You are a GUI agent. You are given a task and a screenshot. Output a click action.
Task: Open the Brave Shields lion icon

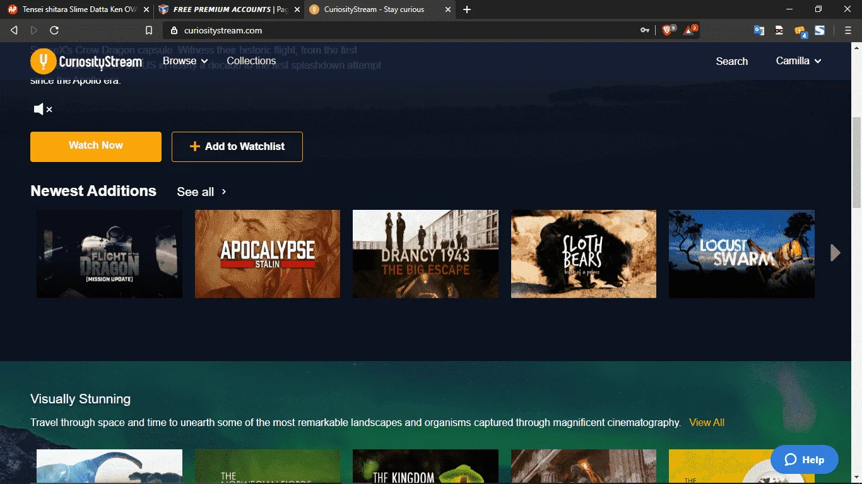click(668, 30)
